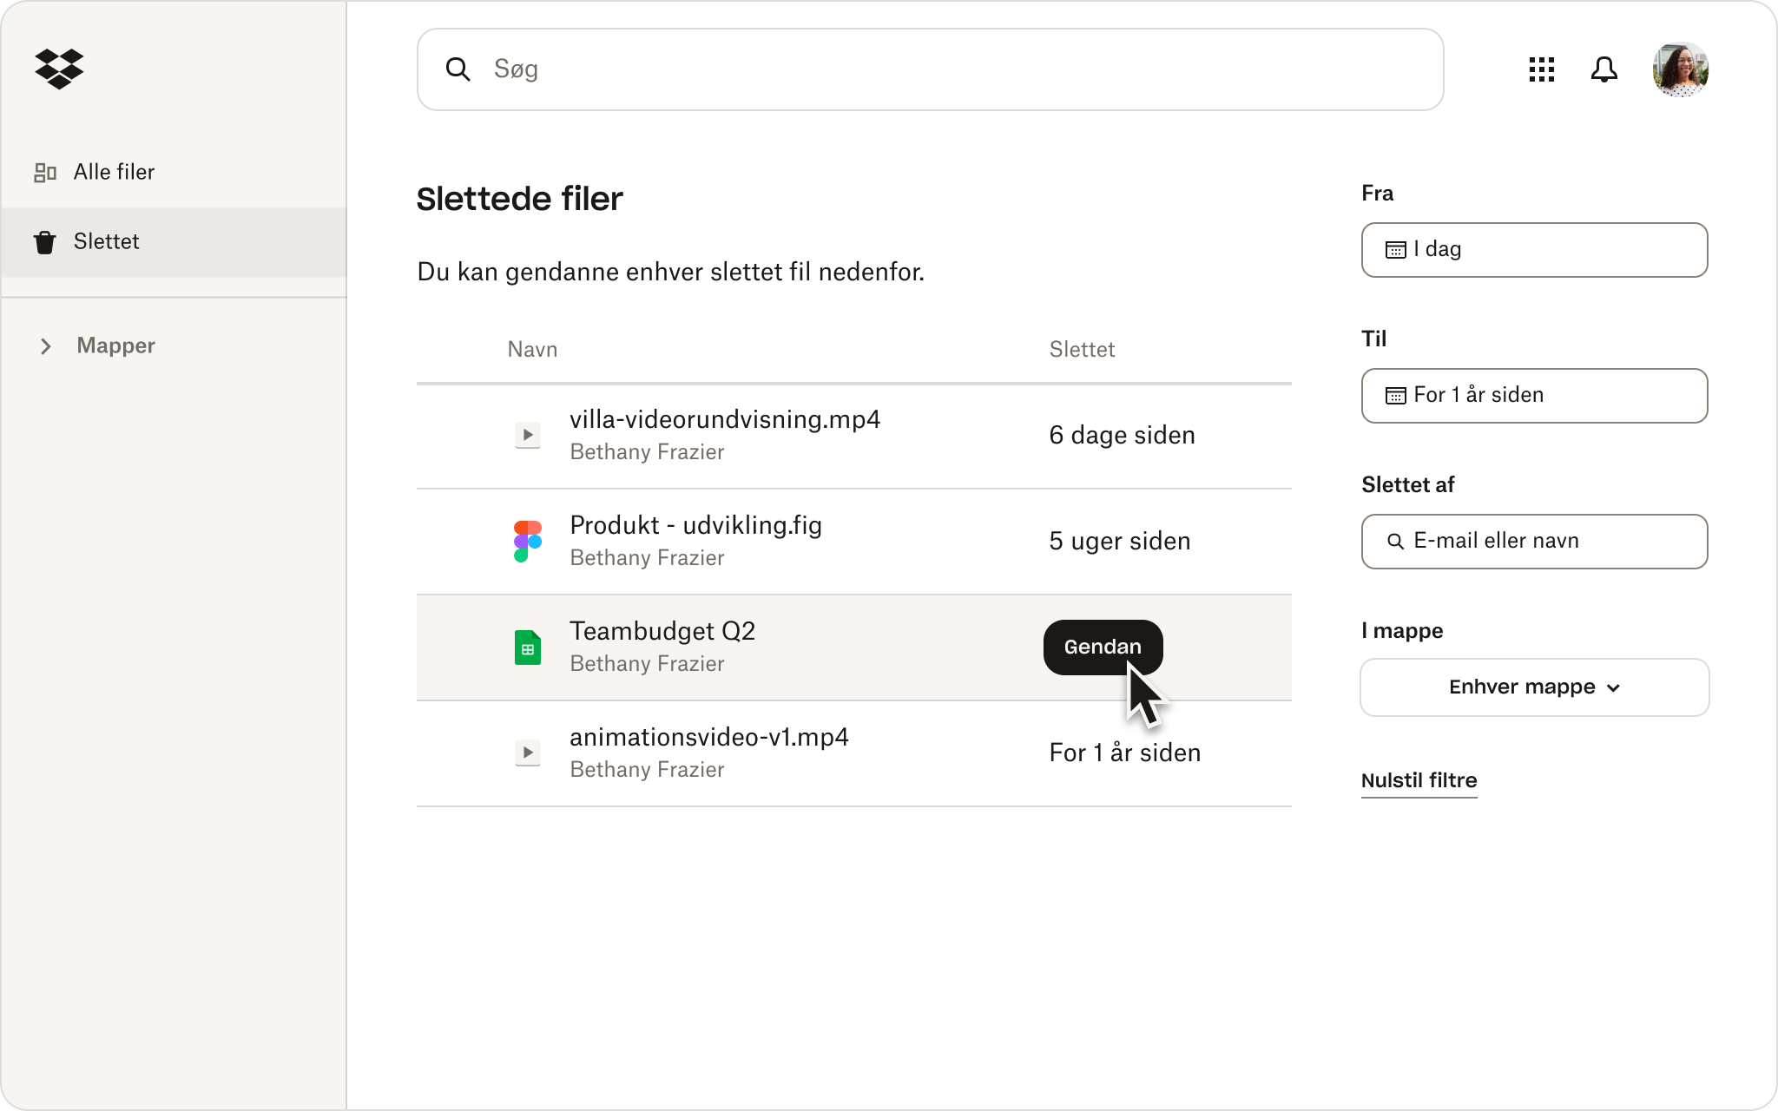Image resolution: width=1778 pixels, height=1111 pixels.
Task: Click the Alle filer icon
Action: coord(45,173)
